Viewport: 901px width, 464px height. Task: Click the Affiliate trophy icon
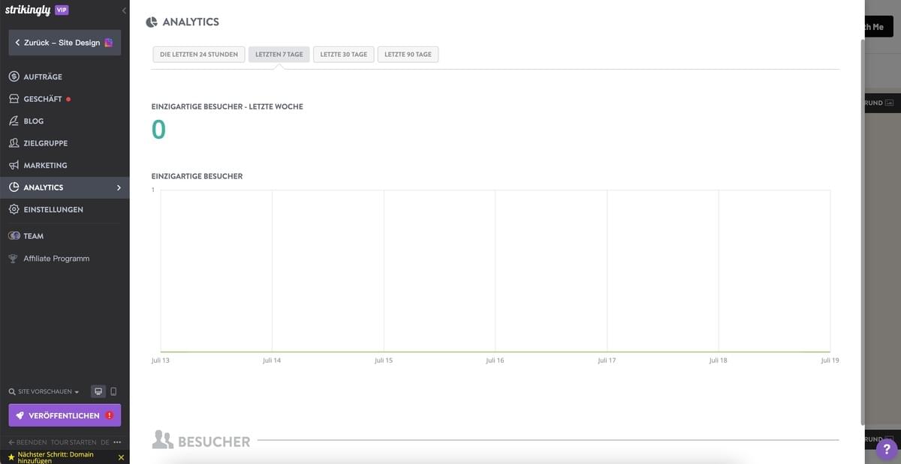pos(13,259)
